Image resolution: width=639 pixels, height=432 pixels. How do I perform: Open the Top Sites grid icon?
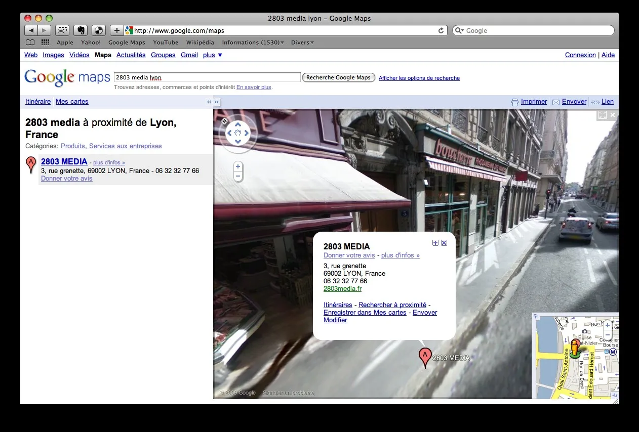[x=46, y=42]
